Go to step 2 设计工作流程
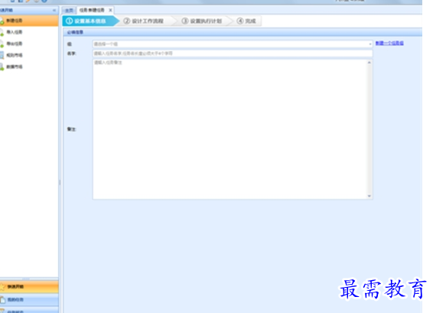 (x=147, y=21)
